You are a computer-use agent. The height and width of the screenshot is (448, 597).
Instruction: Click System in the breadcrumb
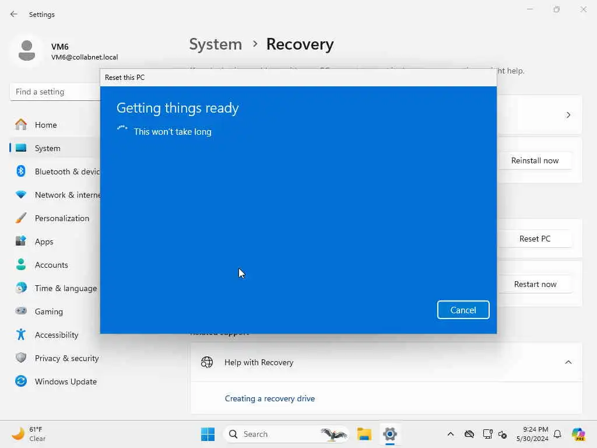[x=216, y=44]
